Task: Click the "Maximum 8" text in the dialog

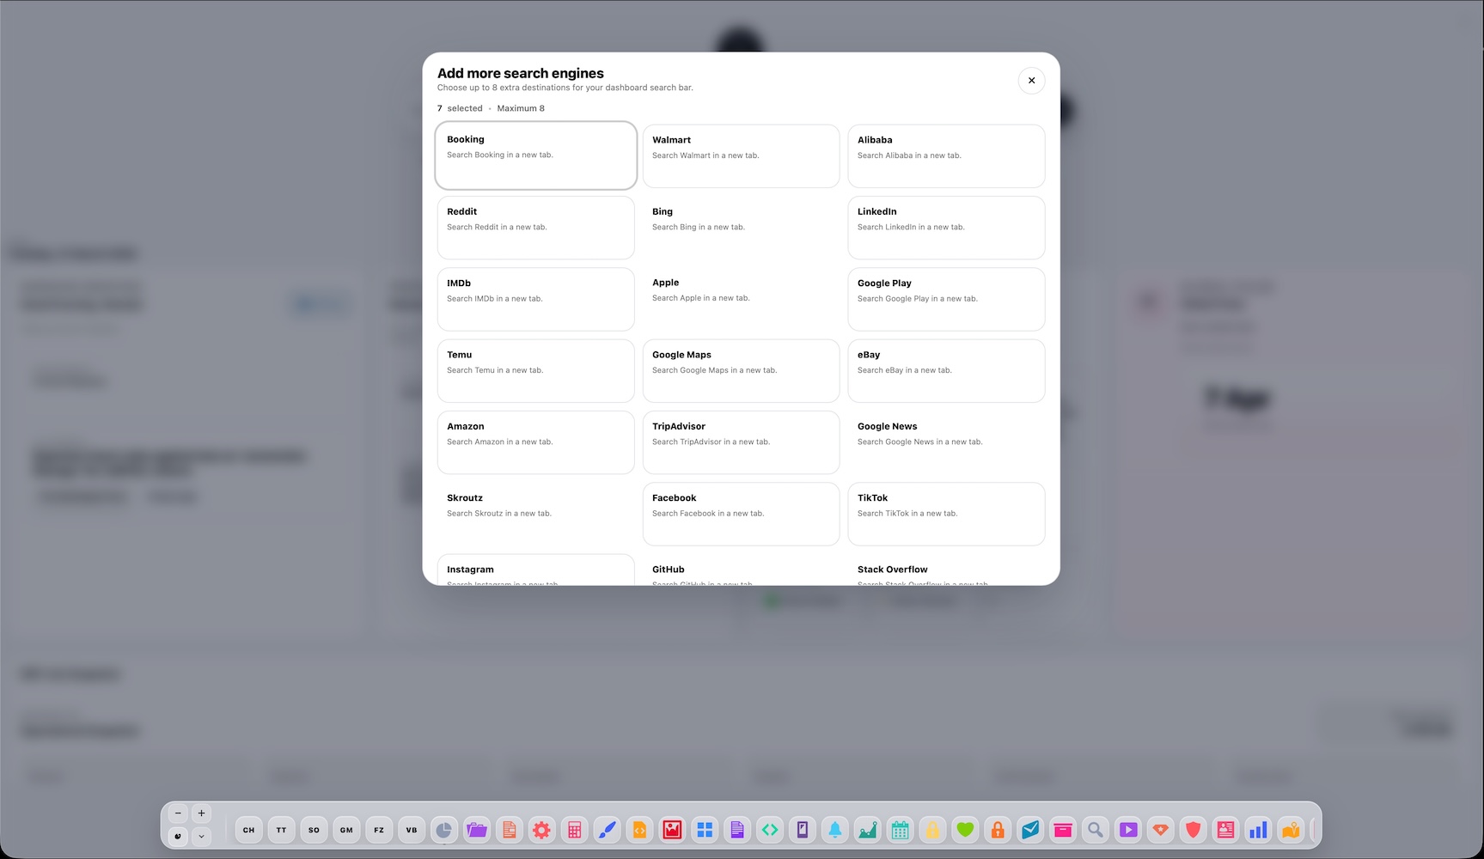Action: (521, 108)
